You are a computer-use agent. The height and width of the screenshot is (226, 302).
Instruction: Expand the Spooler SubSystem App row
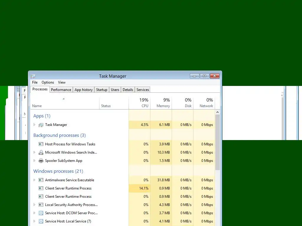[34, 161]
